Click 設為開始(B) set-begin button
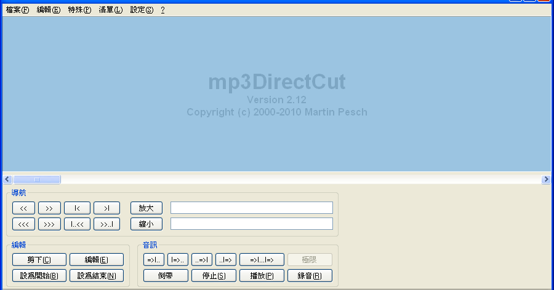This screenshot has height=290, width=554. tap(39, 275)
